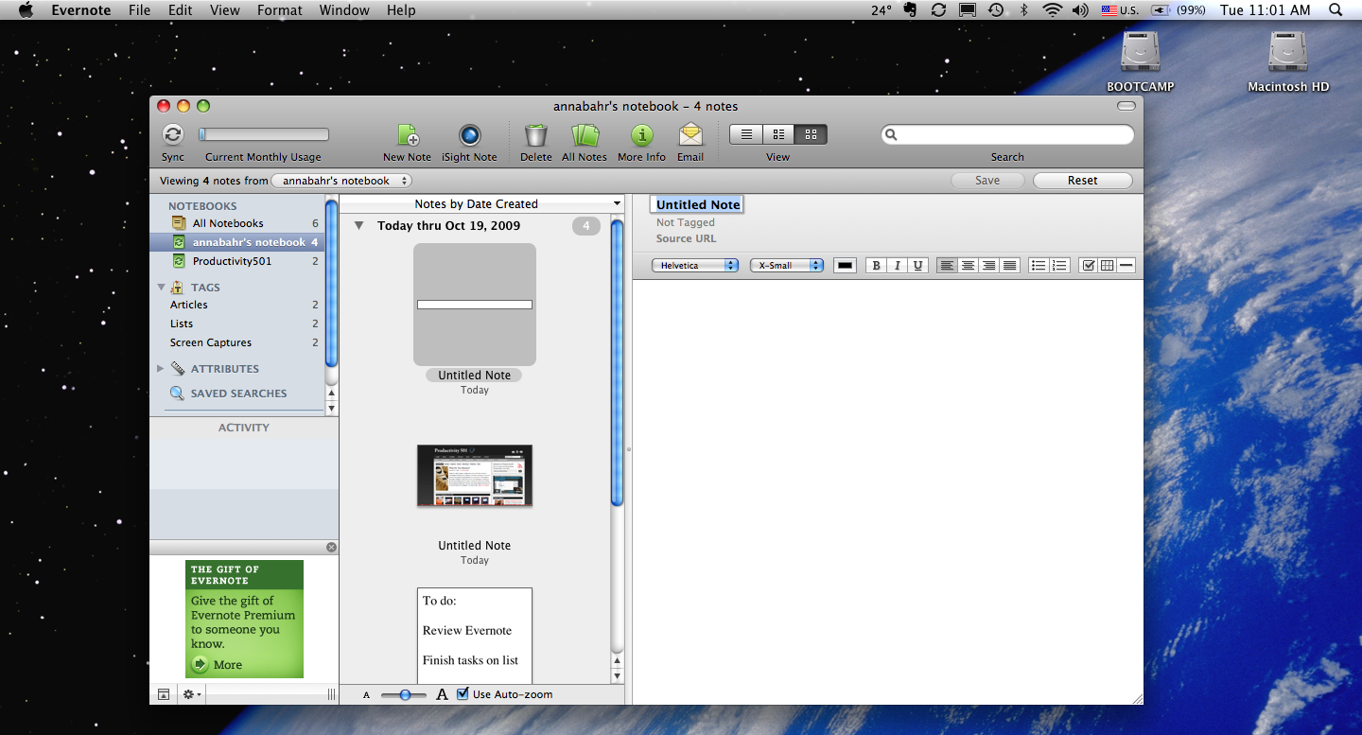Open More Info for the note
Screen dimensions: 1362x735
tap(642, 135)
